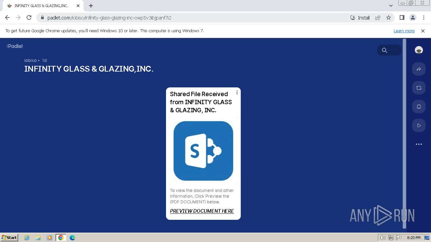
Task: Open Chrome's three-dot menu
Action: 424,18
